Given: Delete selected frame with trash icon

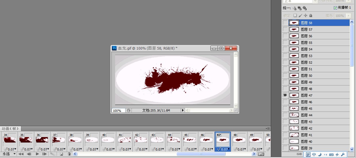Looking at the screenshot, I should (69, 154).
